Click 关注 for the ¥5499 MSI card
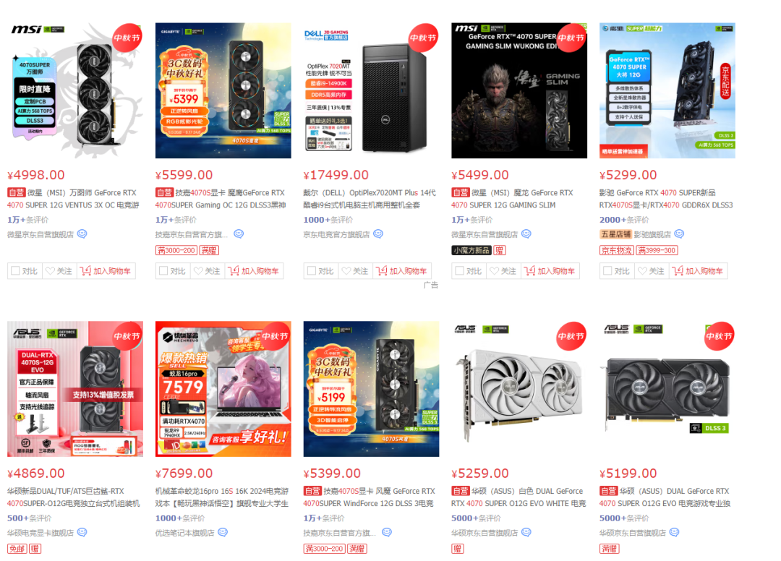The image size is (781, 561). click(x=503, y=271)
